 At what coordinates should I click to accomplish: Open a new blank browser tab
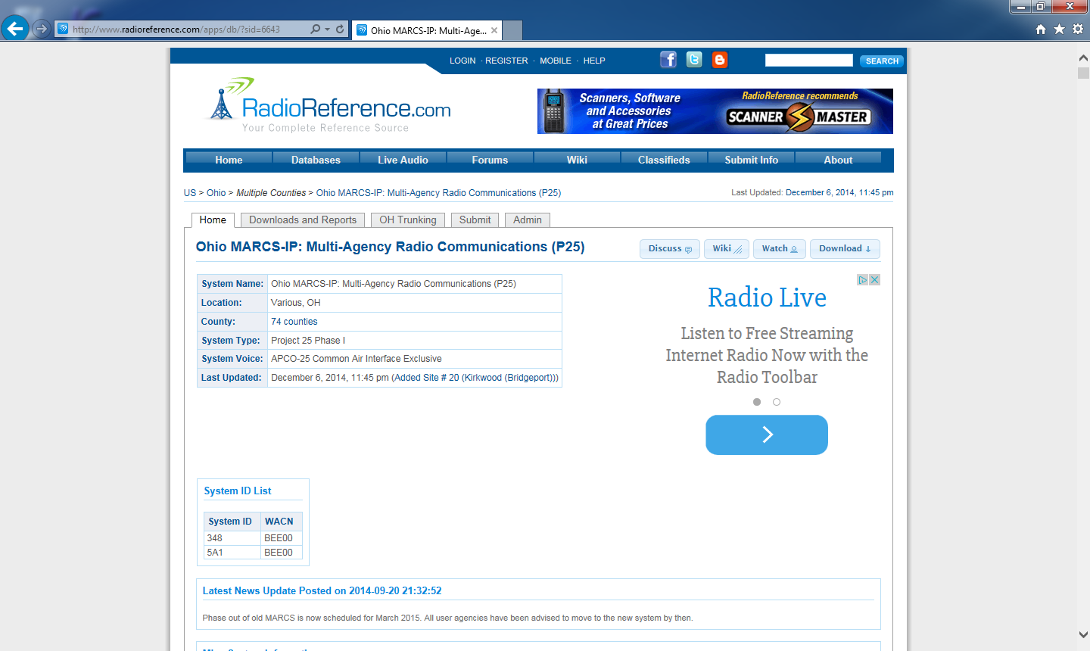(x=512, y=30)
